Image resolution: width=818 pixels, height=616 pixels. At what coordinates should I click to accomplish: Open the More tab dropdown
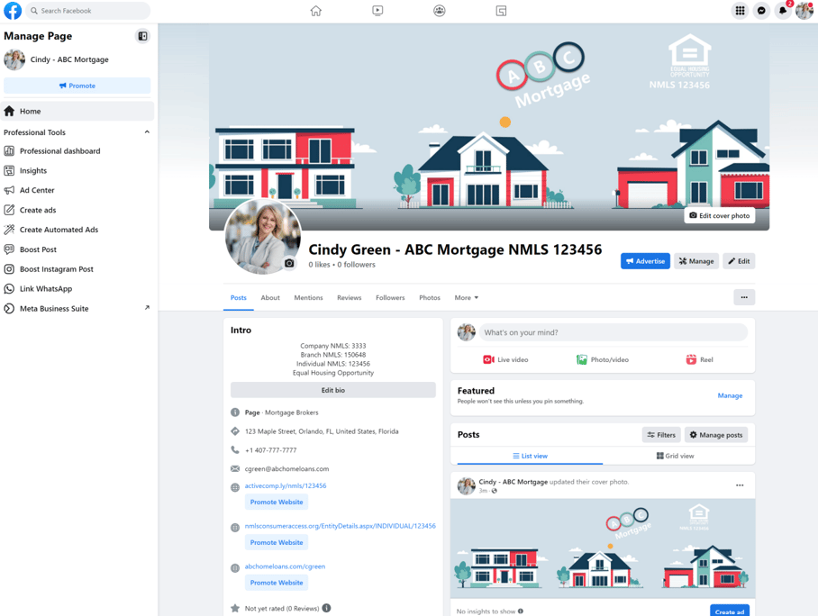[x=467, y=297]
